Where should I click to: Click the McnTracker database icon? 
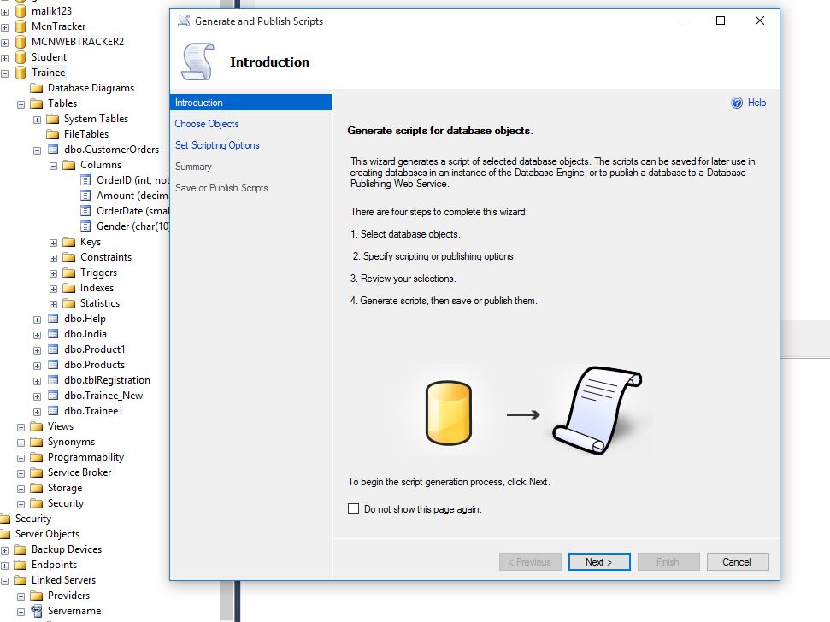[x=21, y=26]
